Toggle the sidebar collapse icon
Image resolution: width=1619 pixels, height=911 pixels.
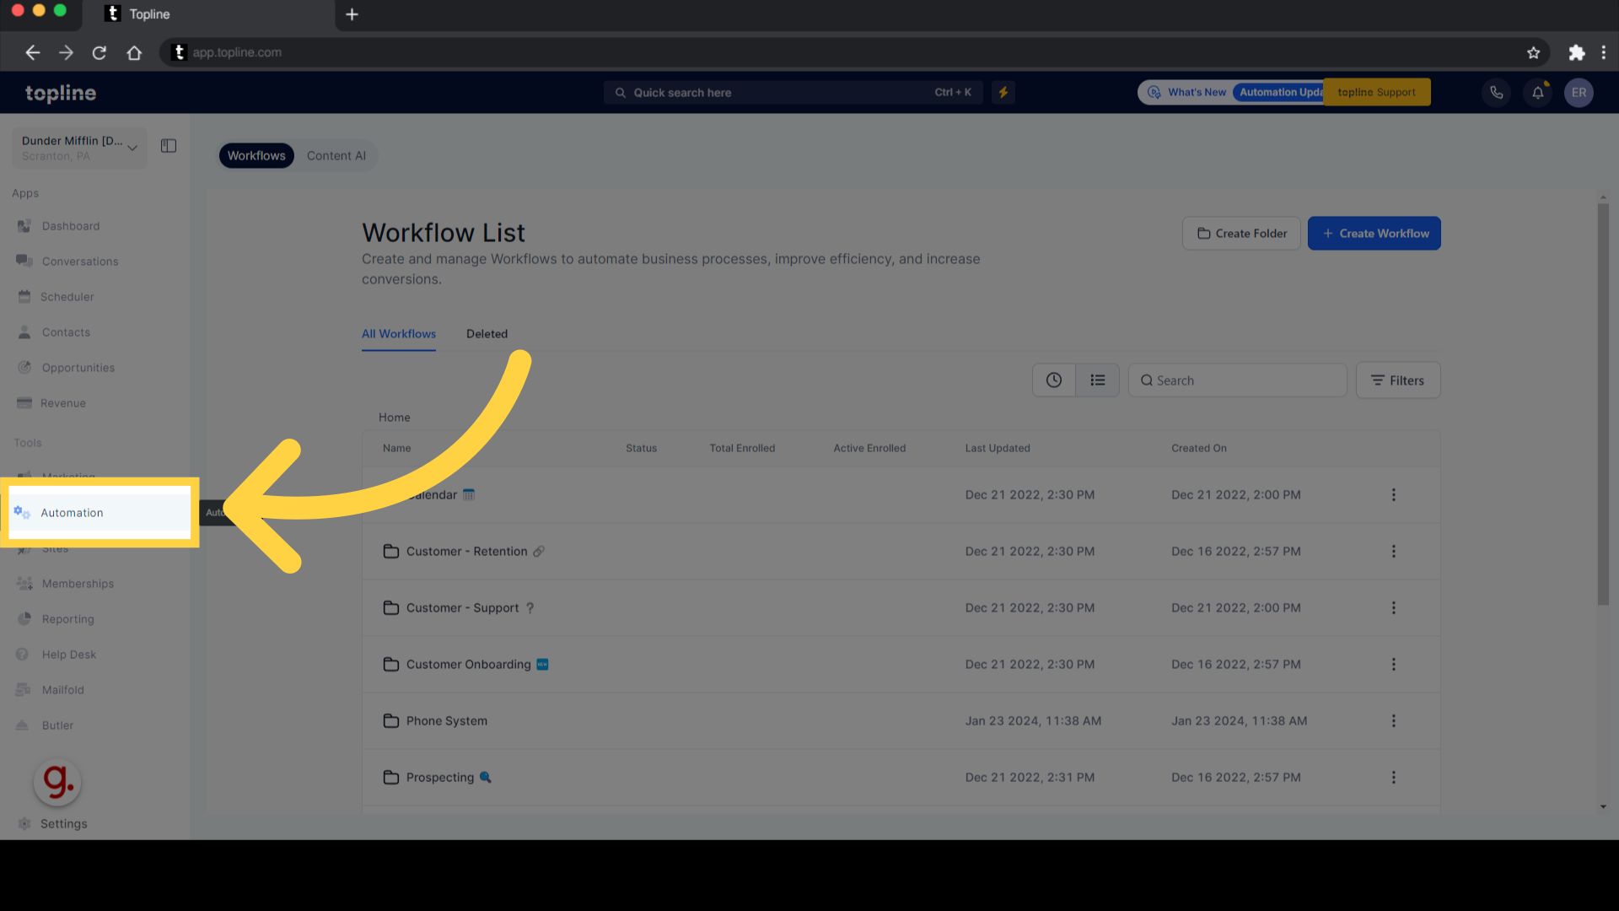pyautogui.click(x=169, y=146)
